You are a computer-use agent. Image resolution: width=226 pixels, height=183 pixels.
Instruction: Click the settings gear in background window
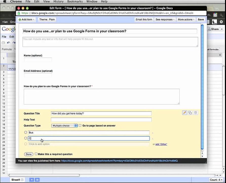tap(221, 22)
